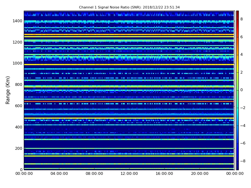The width and height of the screenshot is (251, 188).
Task: Click the yellow SNR band near 990 Km
Action: tap(129, 65)
